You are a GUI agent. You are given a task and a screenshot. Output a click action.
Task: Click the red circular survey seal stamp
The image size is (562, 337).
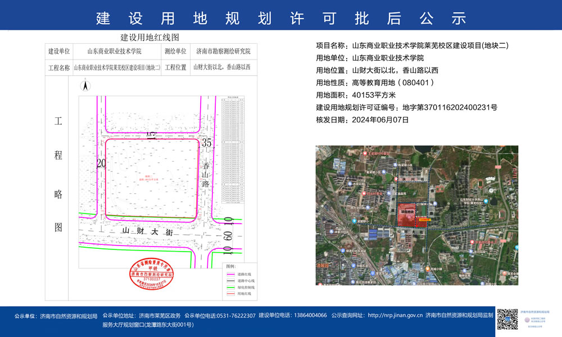coord(152,274)
